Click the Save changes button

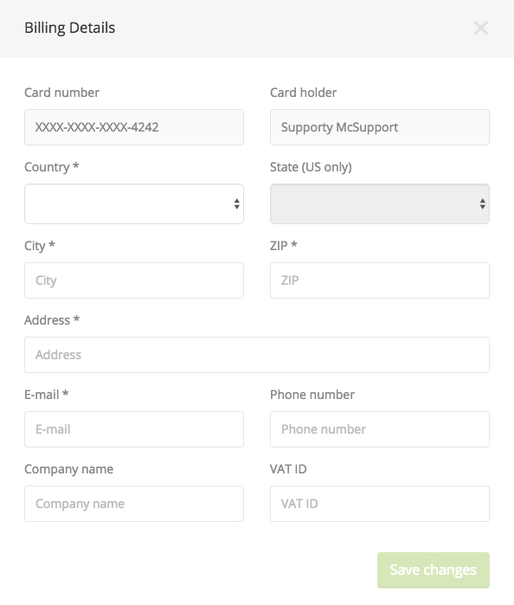point(434,570)
